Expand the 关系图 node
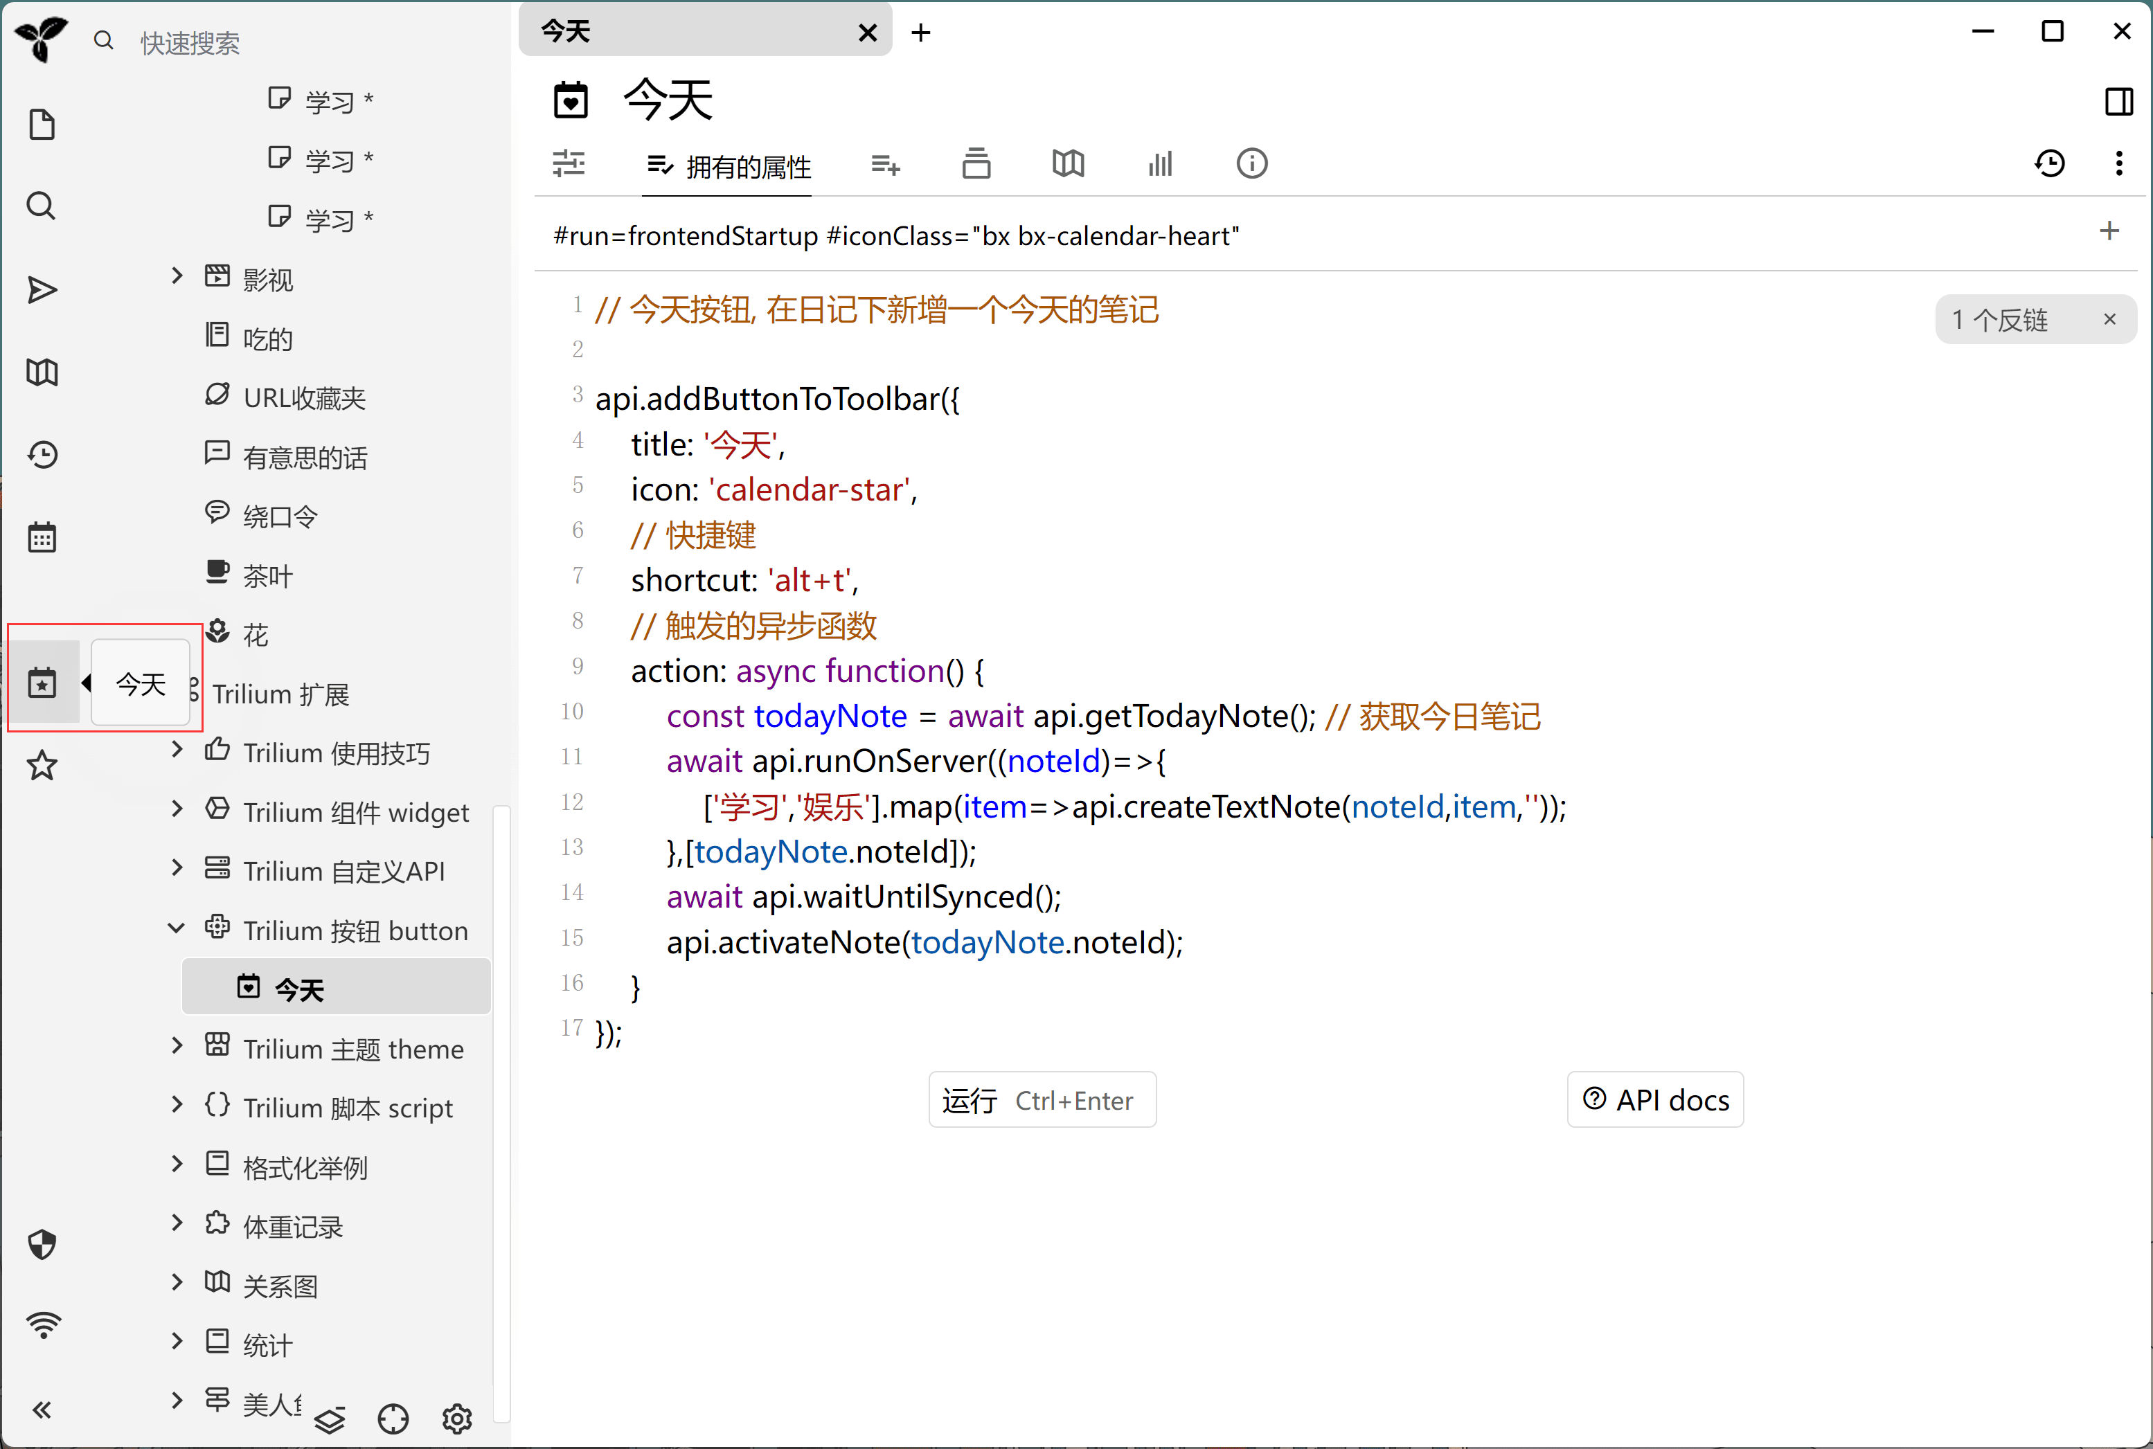Viewport: 2153px width, 1449px height. tap(177, 1281)
